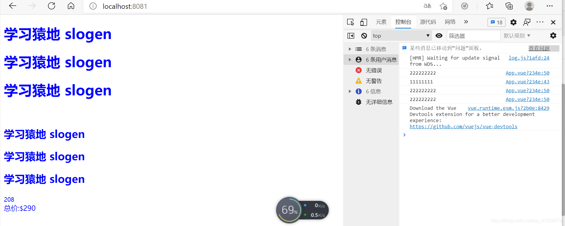565x226 pixels.
Task: Open DevTools settings gear
Action: click(x=513, y=22)
